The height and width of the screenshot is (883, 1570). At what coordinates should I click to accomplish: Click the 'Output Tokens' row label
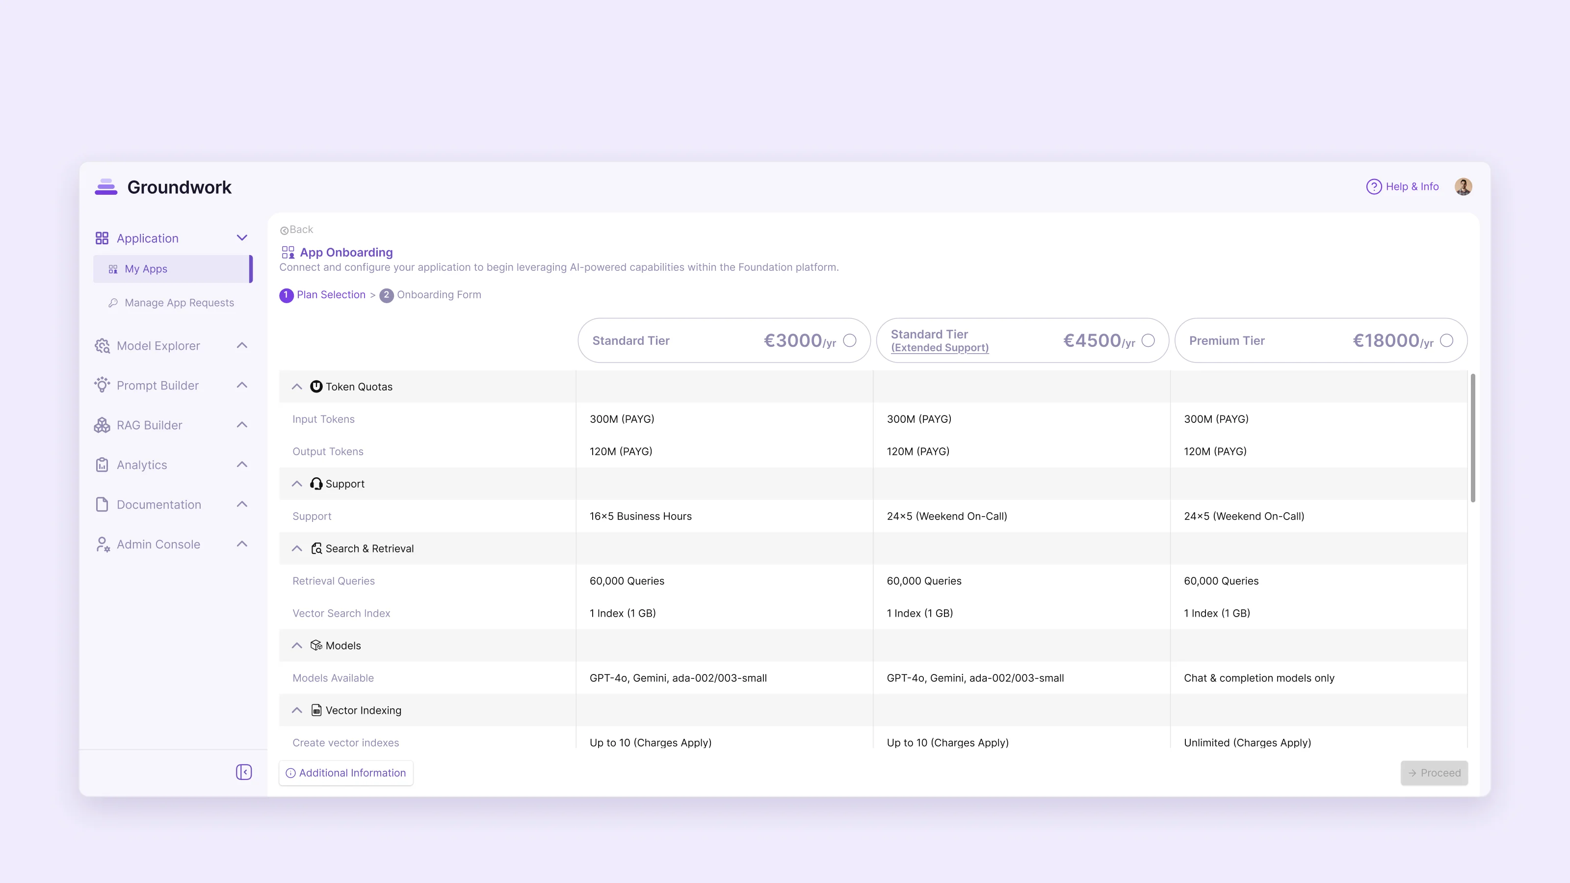coord(328,451)
